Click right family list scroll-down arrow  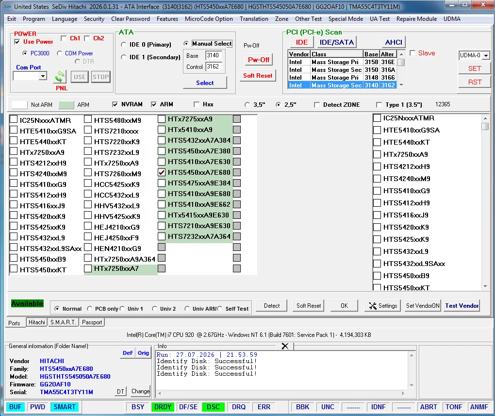[x=485, y=286]
